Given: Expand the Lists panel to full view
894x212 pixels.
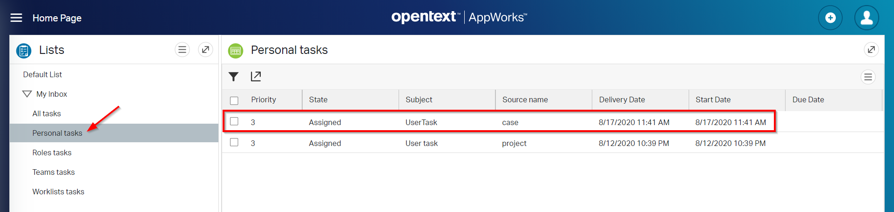Looking at the screenshot, I should click(205, 49).
